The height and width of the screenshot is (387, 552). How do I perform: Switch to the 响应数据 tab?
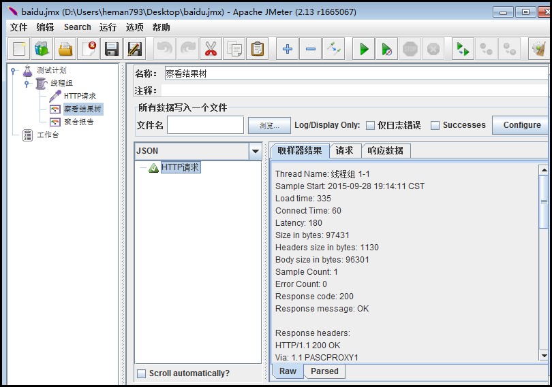[385, 151]
